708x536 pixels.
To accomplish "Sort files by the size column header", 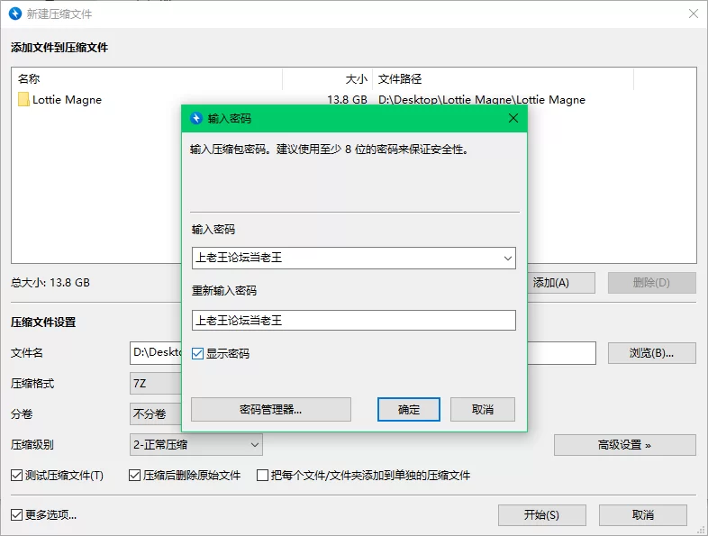I will click(x=326, y=79).
